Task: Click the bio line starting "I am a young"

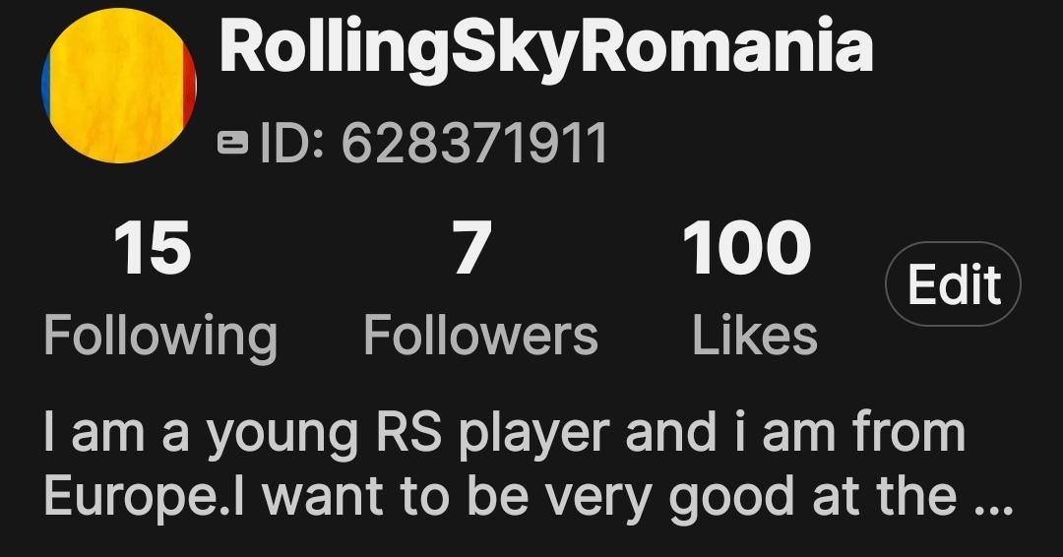Action: pyautogui.click(x=504, y=434)
